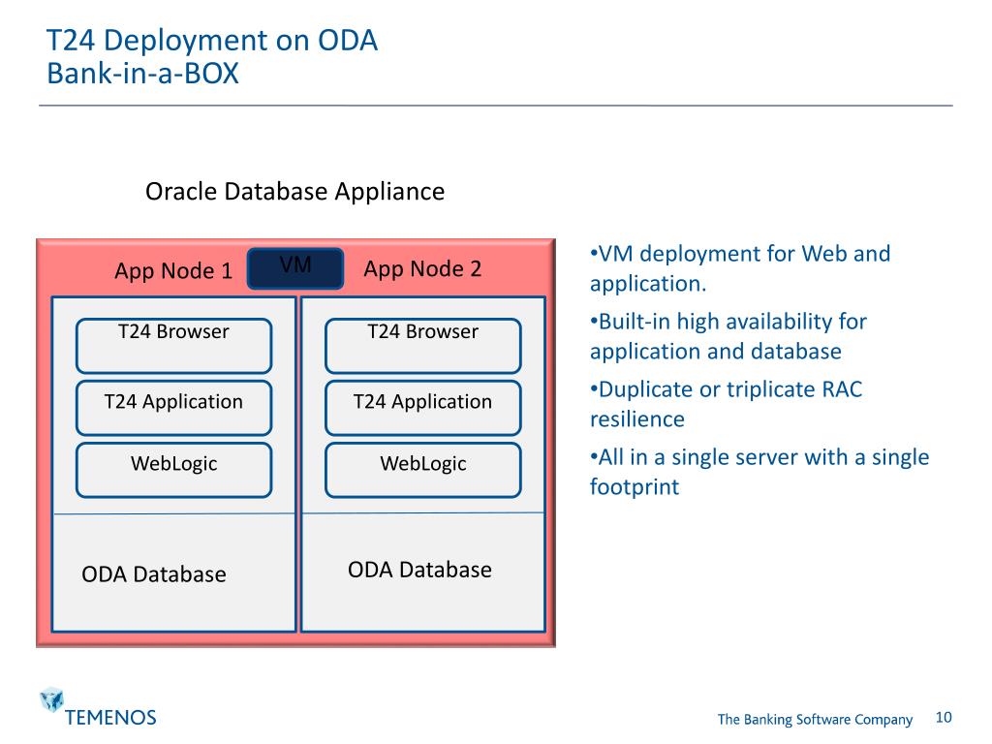Select T24 Application box in App Node 1

pyautogui.click(x=174, y=408)
